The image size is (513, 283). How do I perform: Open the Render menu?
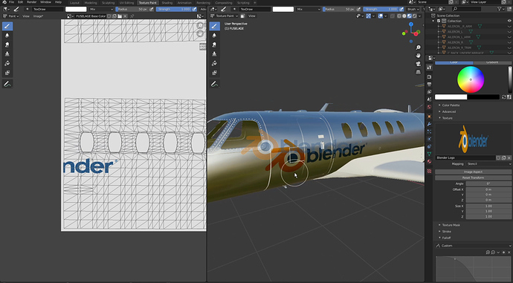point(31,2)
